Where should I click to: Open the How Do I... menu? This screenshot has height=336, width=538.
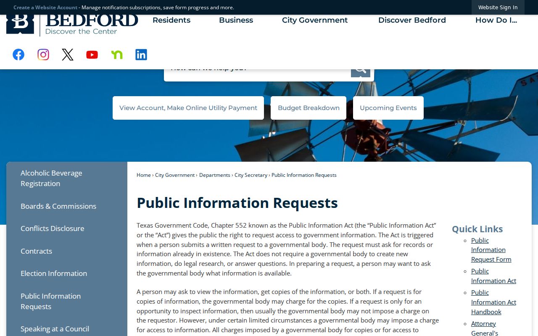click(x=496, y=20)
